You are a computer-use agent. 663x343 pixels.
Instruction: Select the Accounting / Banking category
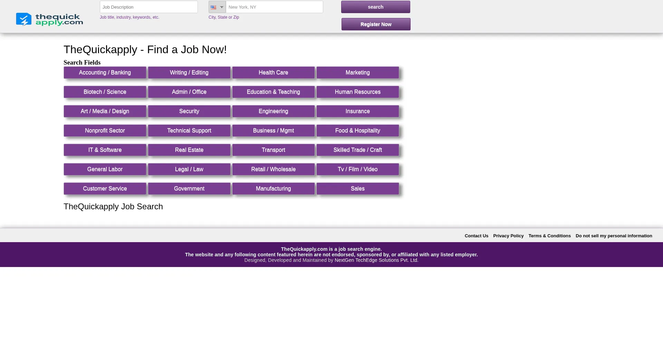105,73
